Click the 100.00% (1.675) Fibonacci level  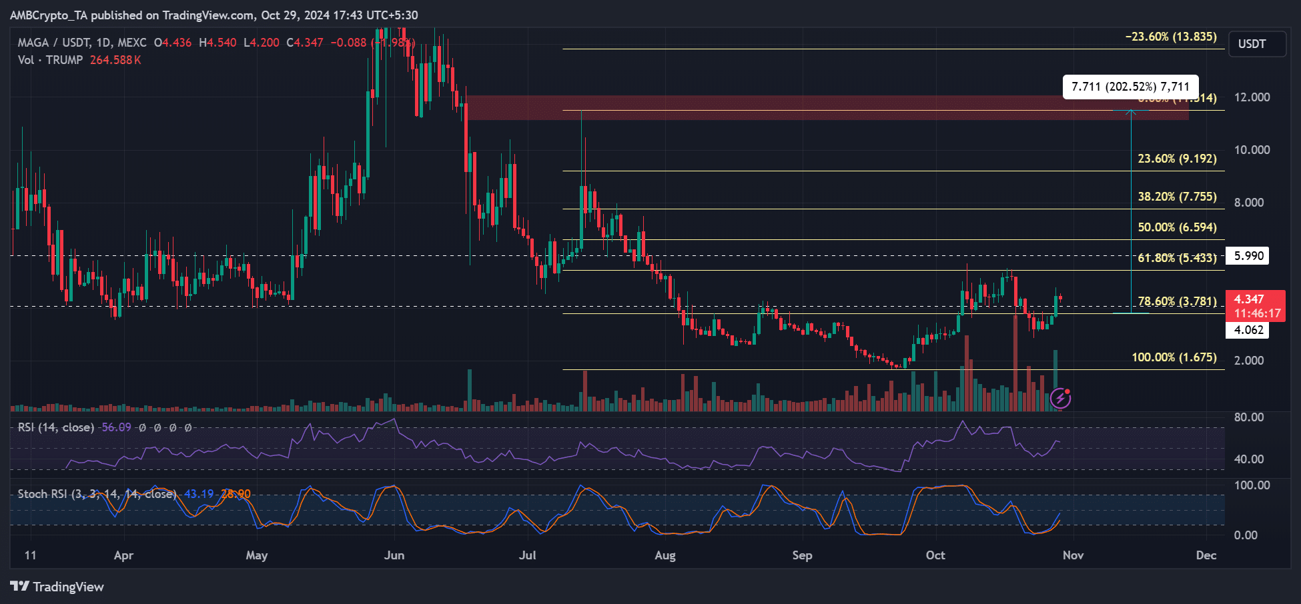click(x=1174, y=357)
